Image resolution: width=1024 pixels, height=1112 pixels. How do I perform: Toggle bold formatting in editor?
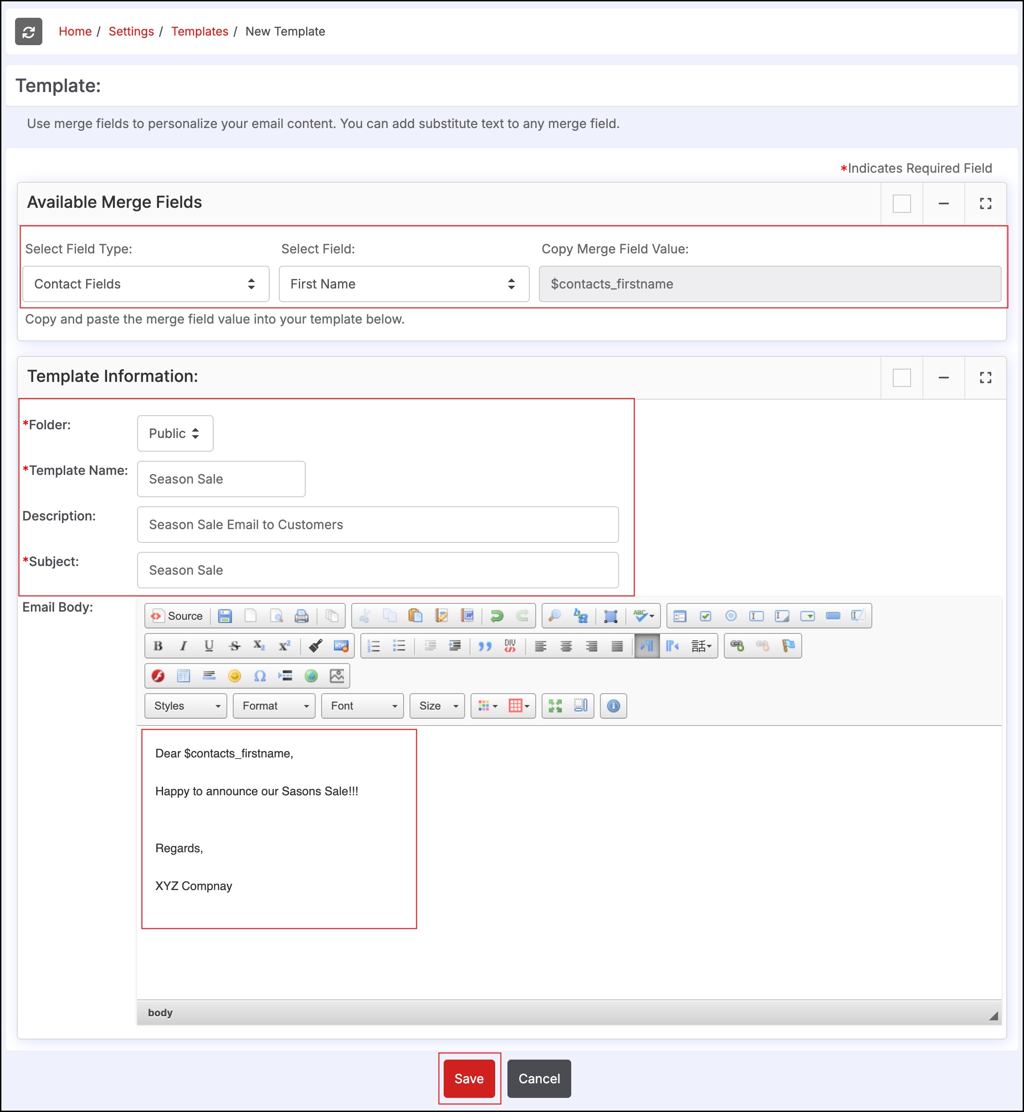tap(158, 646)
